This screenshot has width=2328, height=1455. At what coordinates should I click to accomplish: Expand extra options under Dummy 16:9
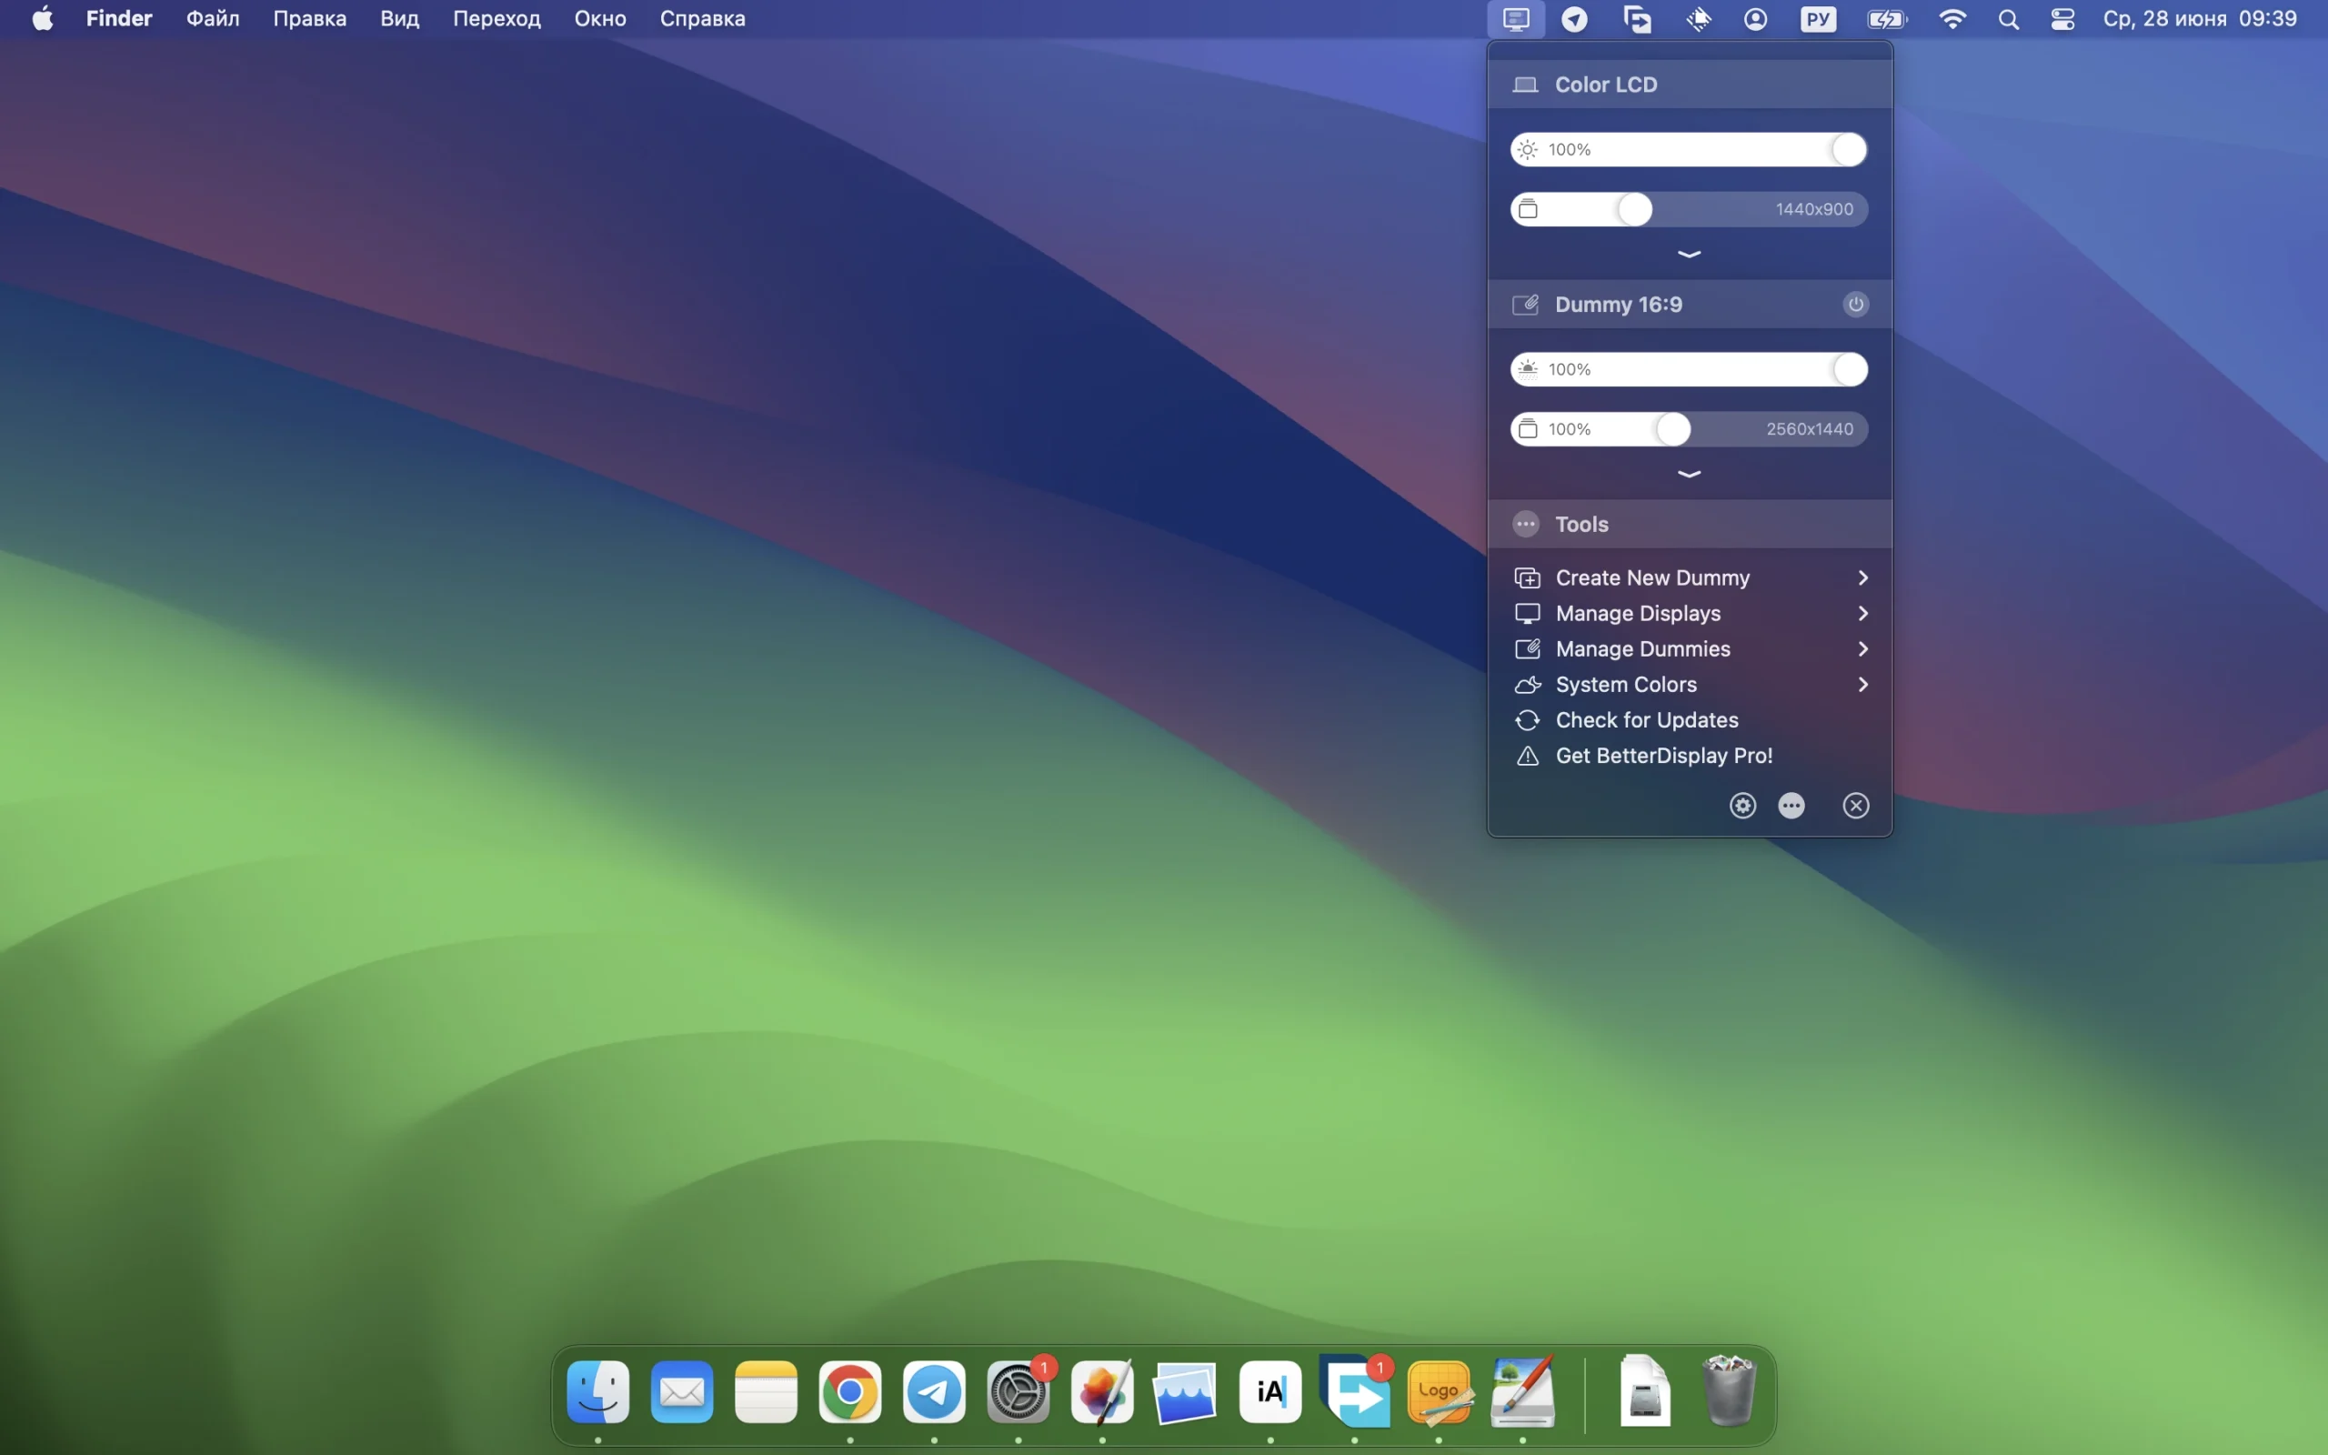pyautogui.click(x=1690, y=474)
